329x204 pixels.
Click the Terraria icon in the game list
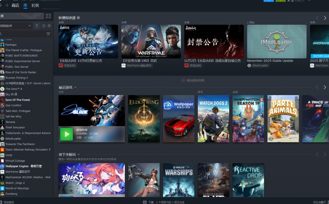click(x=3, y=122)
